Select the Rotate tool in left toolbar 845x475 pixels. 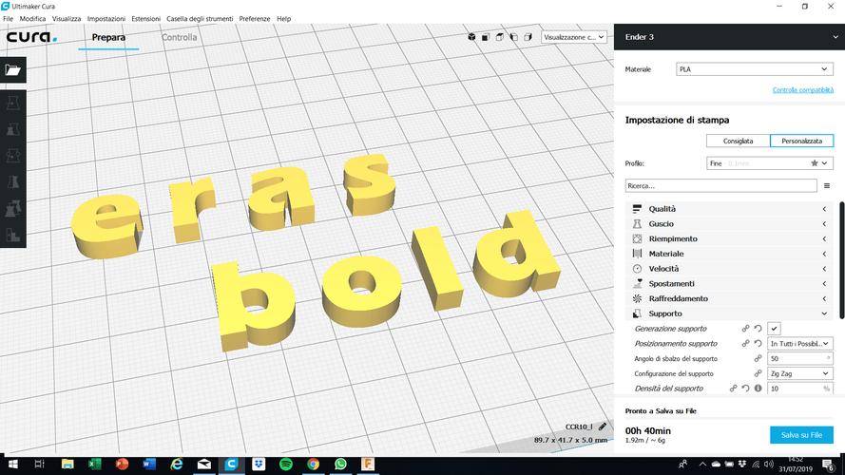tap(13, 156)
